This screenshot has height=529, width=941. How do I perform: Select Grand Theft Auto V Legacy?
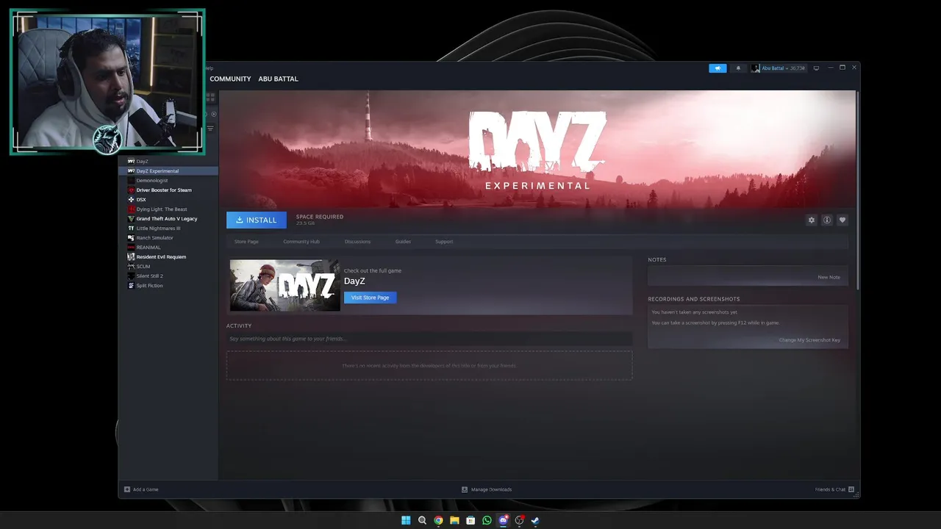coord(169,218)
